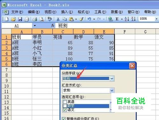This screenshot has height=120, width=159.
Task: Tick the 英语 checkbox
Action: 65,102
